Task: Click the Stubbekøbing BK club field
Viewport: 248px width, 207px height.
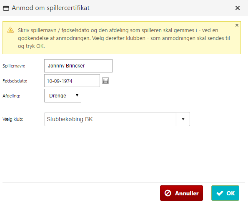Action: coord(110,119)
